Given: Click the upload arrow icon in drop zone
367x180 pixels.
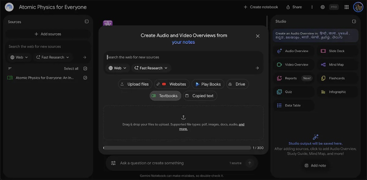Looking at the screenshot, I should 183,117.
